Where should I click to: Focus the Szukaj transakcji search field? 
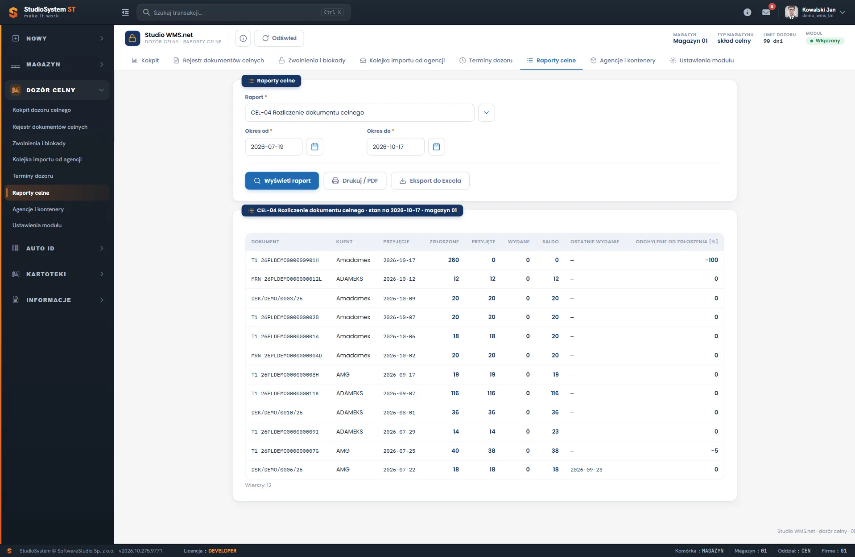[244, 12]
